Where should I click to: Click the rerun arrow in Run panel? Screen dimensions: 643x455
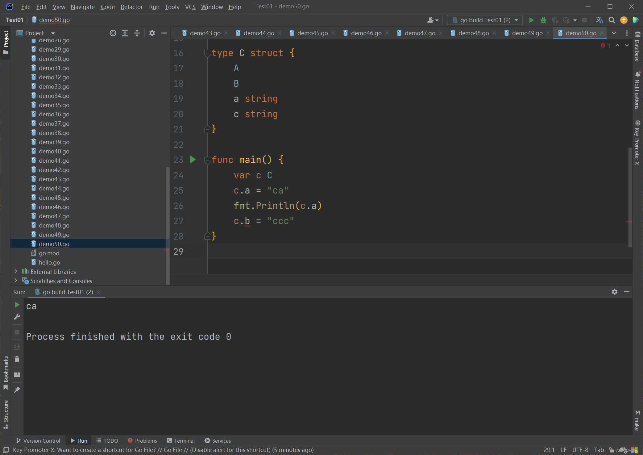point(17,305)
